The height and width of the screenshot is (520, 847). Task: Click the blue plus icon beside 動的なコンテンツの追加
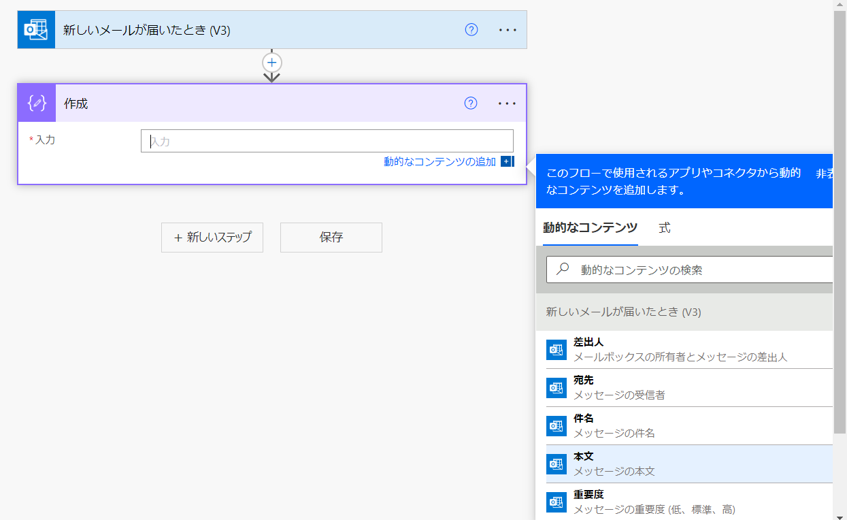(x=506, y=161)
